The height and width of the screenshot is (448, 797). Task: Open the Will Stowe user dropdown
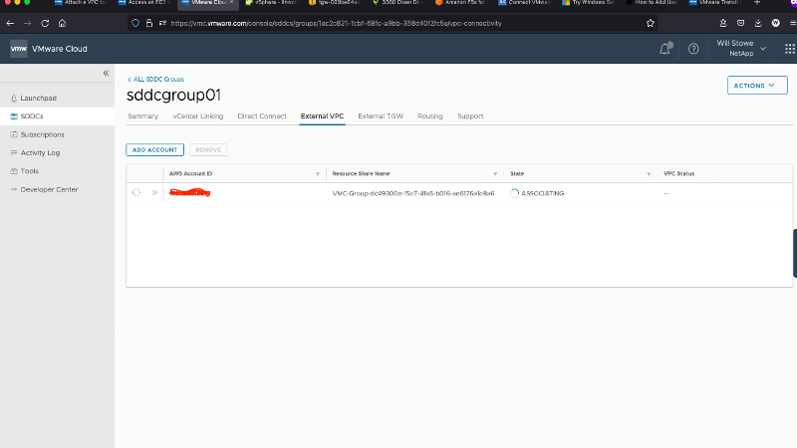[741, 48]
